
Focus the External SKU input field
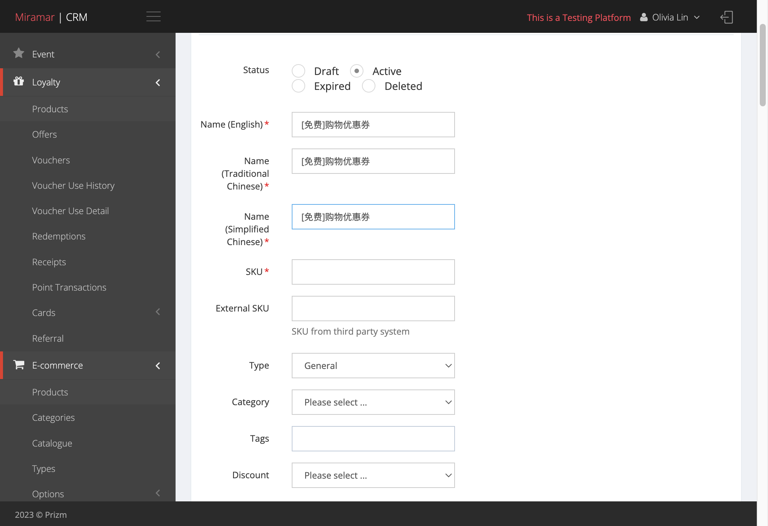373,309
